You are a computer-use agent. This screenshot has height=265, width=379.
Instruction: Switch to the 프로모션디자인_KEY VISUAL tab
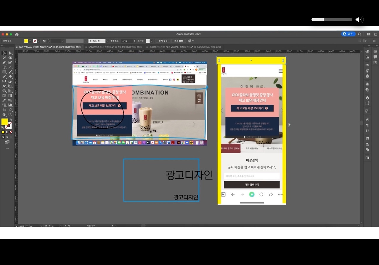click(185, 47)
